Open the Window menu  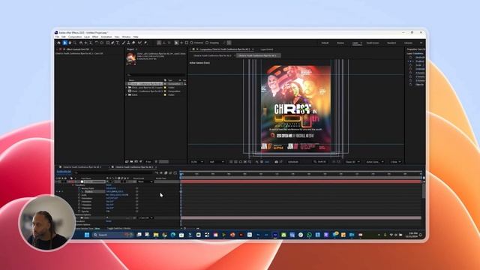[126, 37]
